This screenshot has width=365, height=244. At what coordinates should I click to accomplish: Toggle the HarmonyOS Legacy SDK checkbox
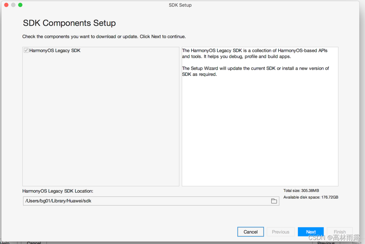point(26,50)
